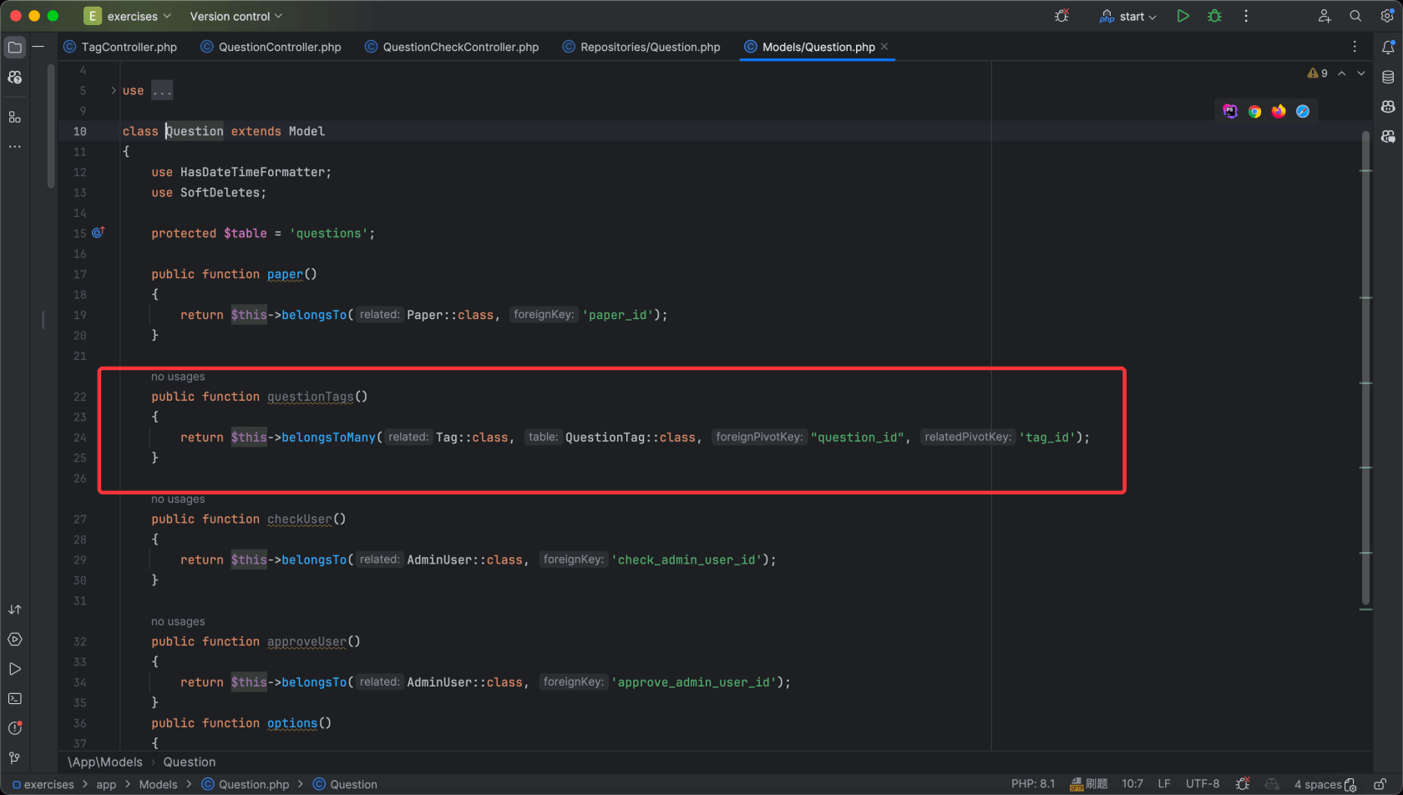The image size is (1403, 795).
Task: Click the listen for PHP debug connections icon
Action: point(1061,16)
